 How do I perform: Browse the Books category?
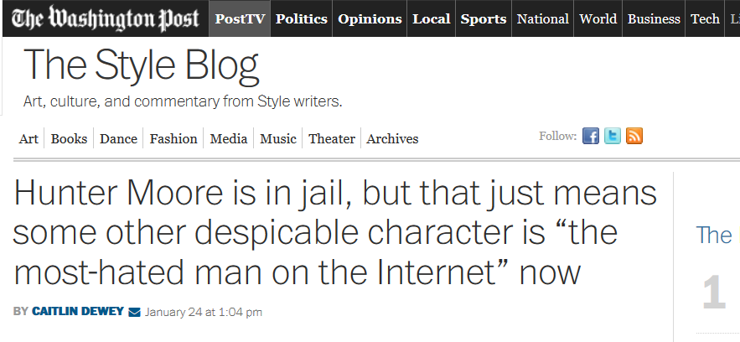(69, 139)
